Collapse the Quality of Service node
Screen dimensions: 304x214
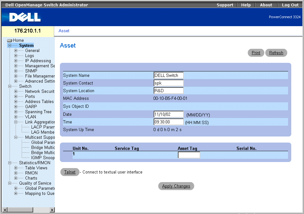click(10, 183)
